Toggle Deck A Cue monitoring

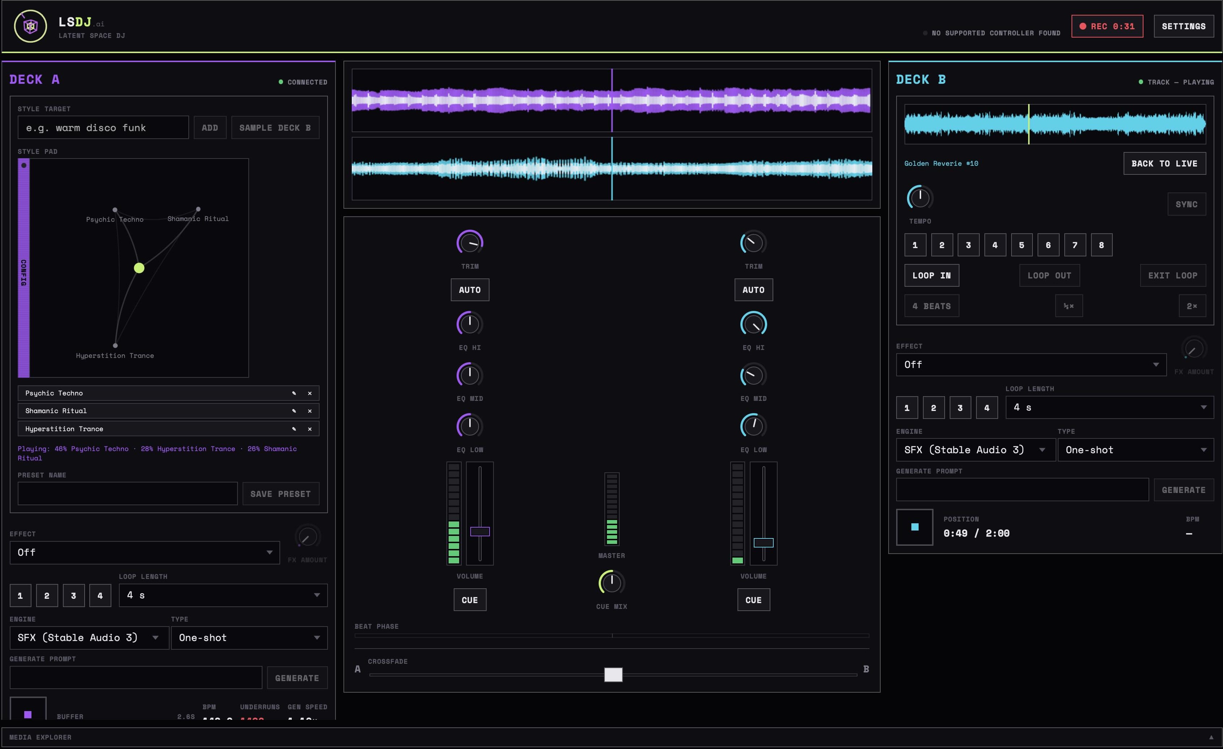[470, 600]
